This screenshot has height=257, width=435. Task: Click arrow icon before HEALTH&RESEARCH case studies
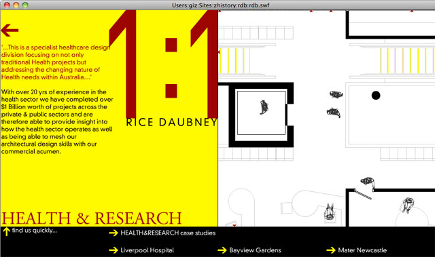[x=114, y=233]
